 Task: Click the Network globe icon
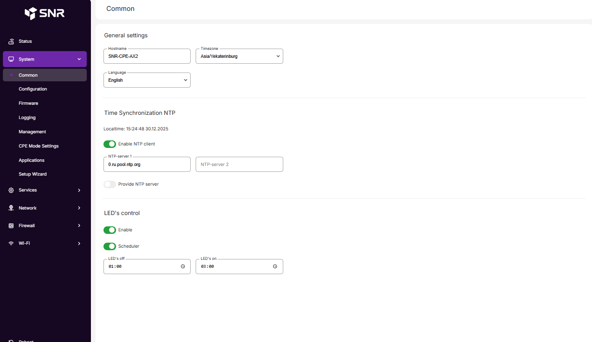11,208
